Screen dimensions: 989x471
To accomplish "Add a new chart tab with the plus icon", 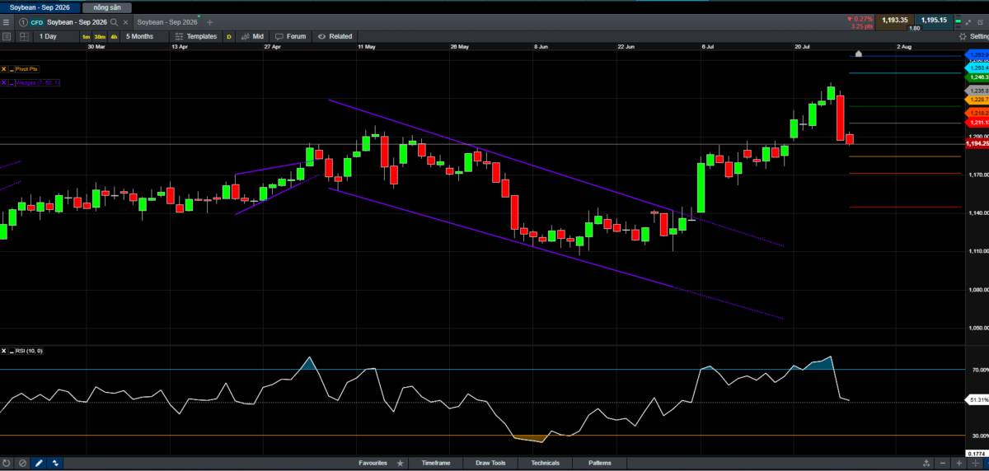I will [209, 22].
